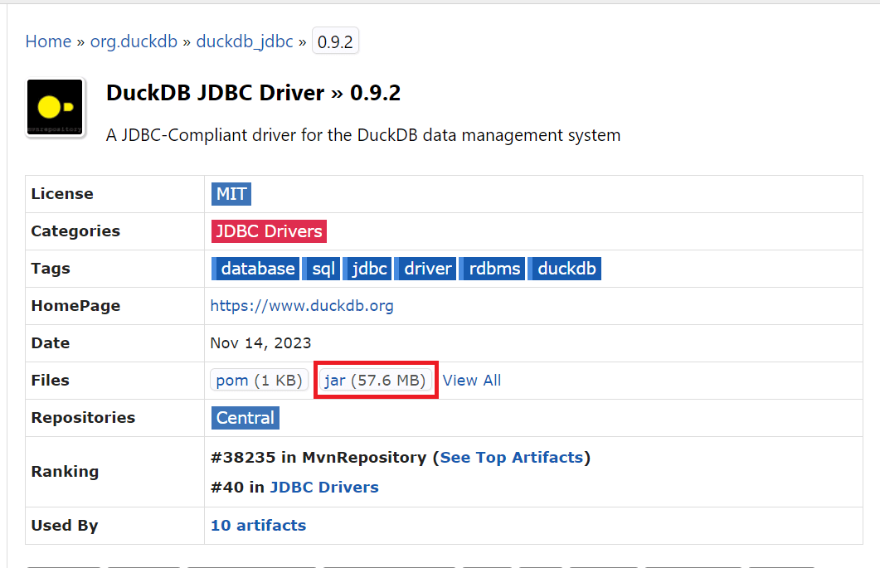This screenshot has height=568, width=880.
Task: Select the 0.9.2 version breadcrumb
Action: click(335, 41)
